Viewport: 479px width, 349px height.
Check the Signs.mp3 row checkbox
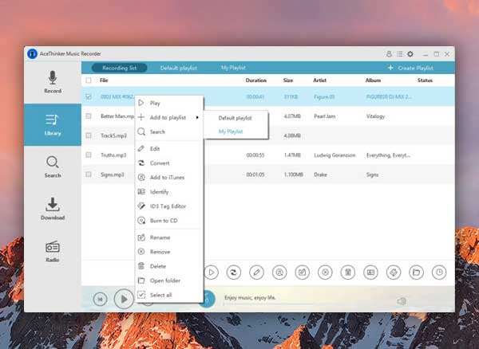point(89,174)
